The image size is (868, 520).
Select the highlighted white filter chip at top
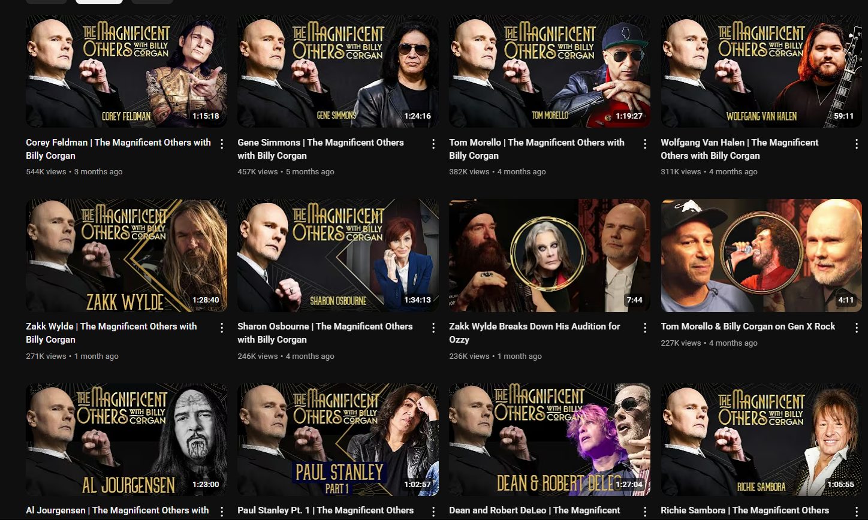point(99,2)
